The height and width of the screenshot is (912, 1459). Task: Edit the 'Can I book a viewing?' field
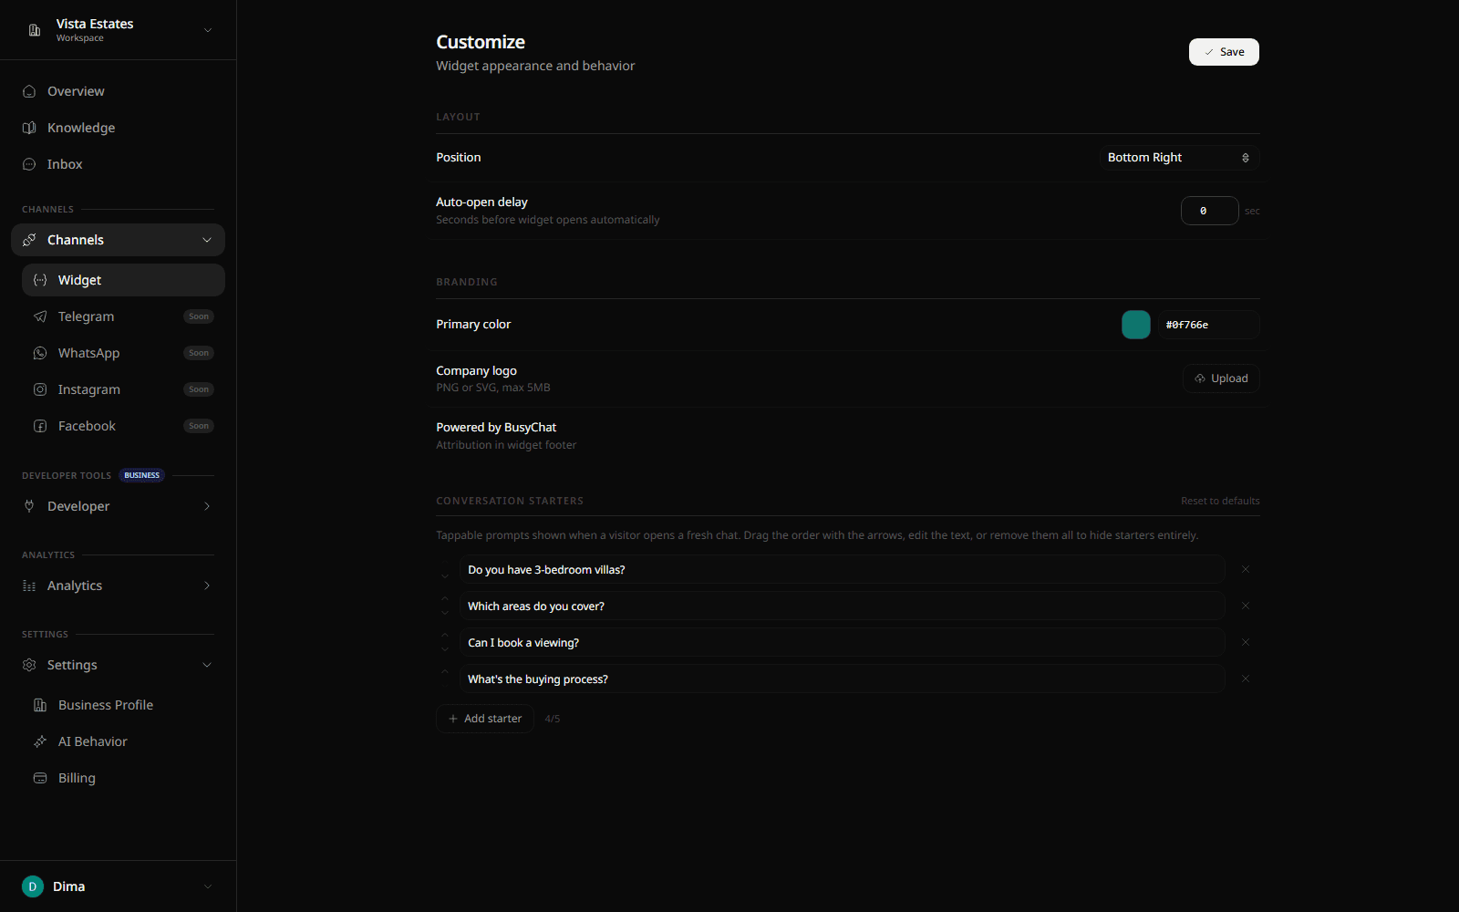[842, 642]
